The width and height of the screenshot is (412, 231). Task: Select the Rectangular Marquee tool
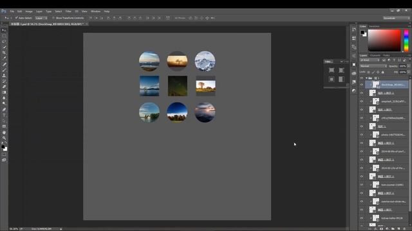[4, 36]
